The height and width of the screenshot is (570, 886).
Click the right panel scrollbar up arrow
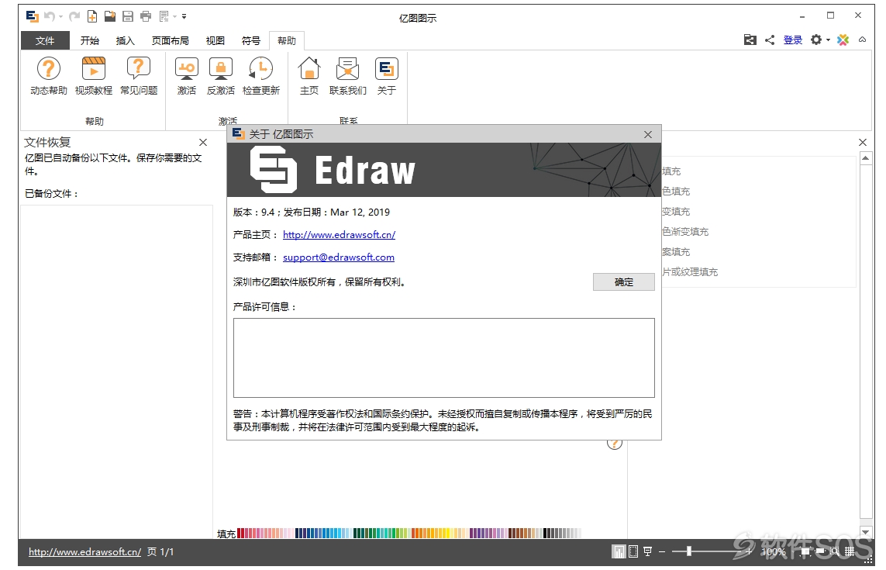click(x=866, y=158)
